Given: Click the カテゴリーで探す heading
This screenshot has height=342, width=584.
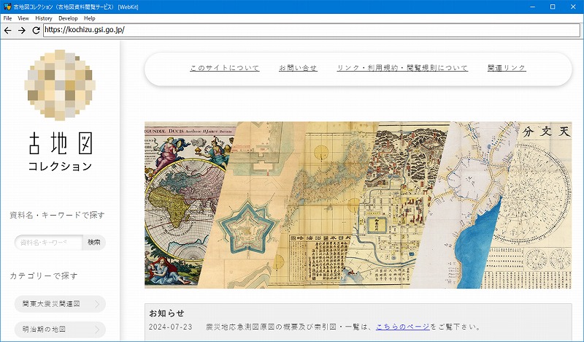Looking at the screenshot, I should tap(44, 275).
